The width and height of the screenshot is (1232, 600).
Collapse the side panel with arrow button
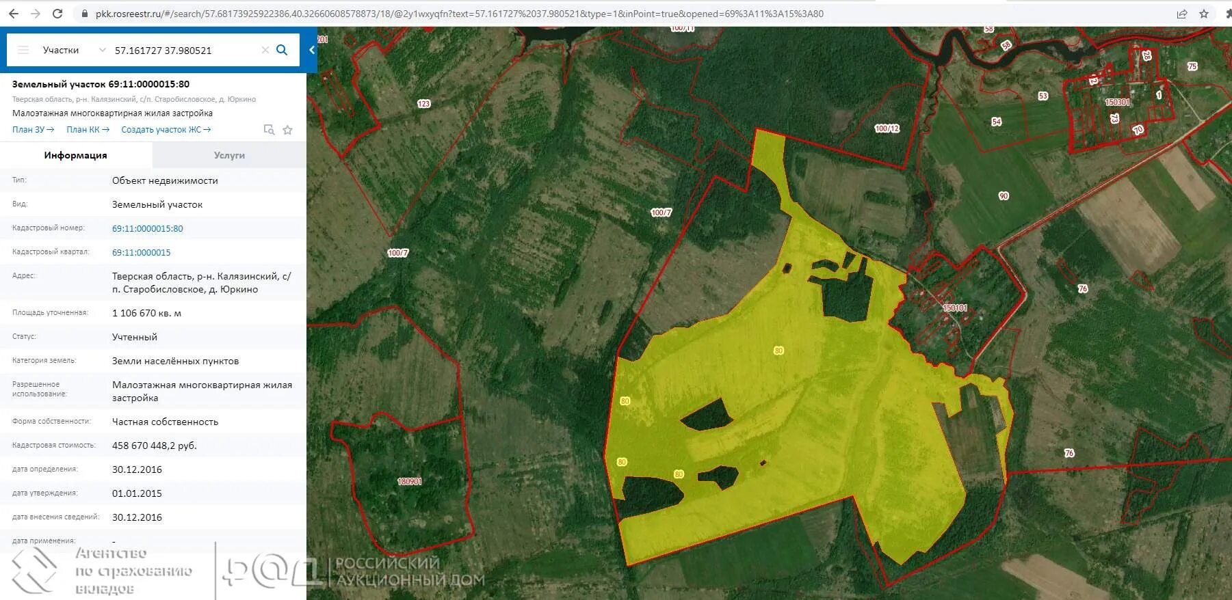click(x=312, y=50)
